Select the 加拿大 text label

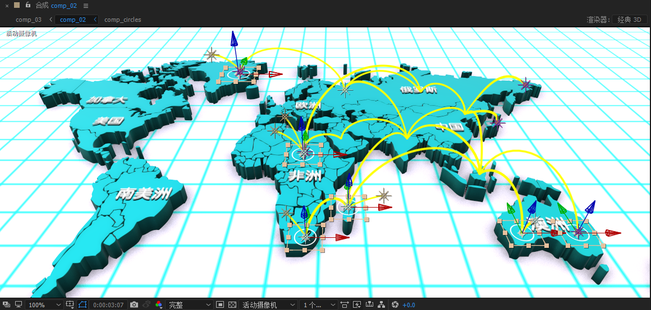point(106,100)
